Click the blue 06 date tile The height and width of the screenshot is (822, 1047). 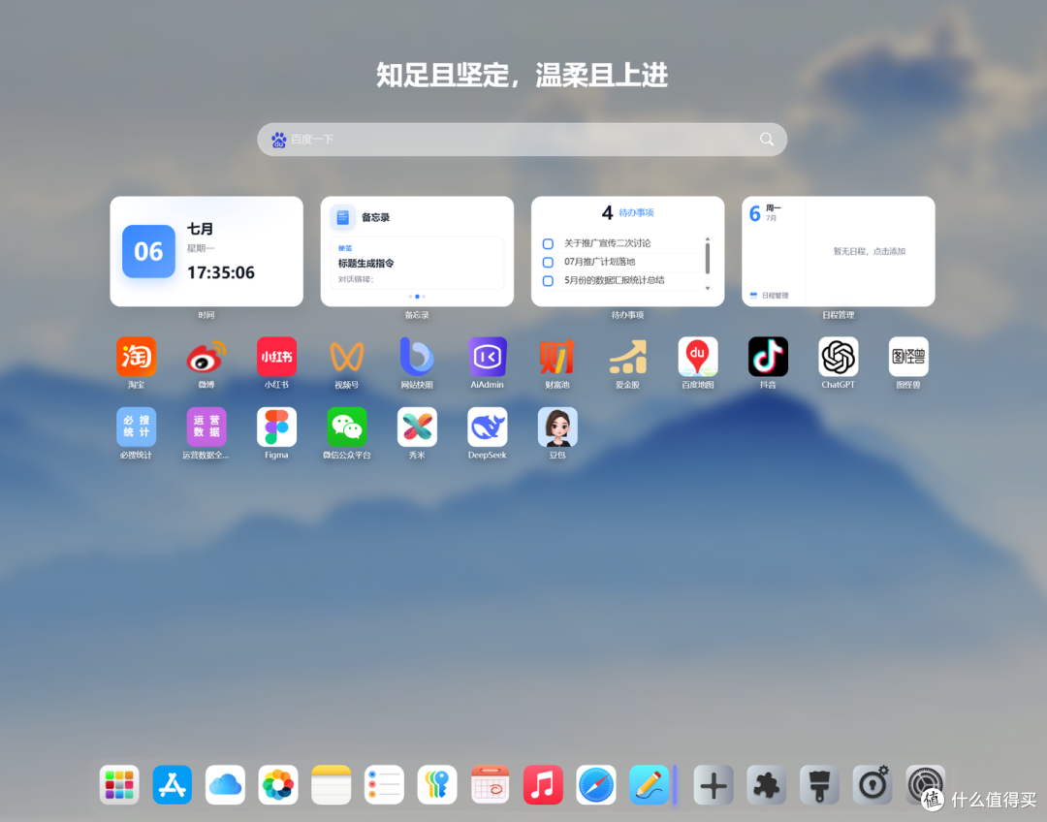tap(148, 251)
